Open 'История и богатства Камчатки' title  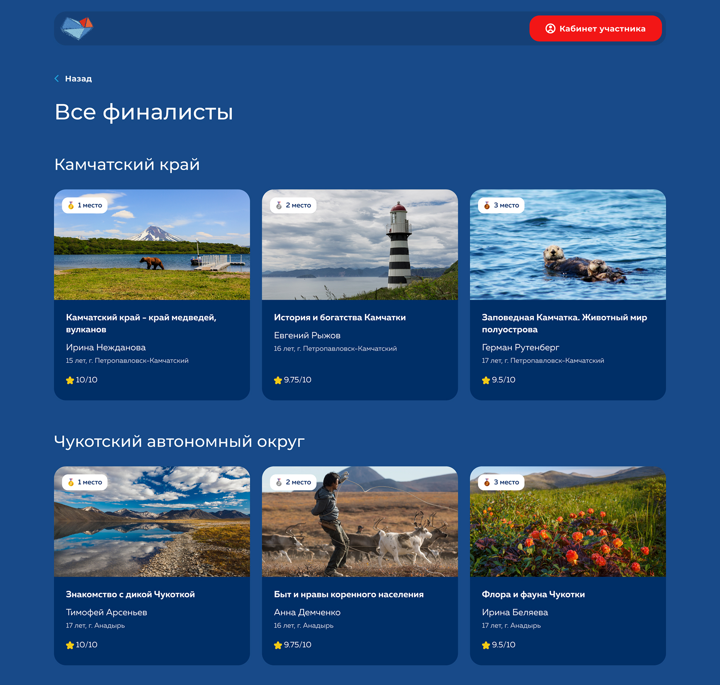tap(340, 318)
